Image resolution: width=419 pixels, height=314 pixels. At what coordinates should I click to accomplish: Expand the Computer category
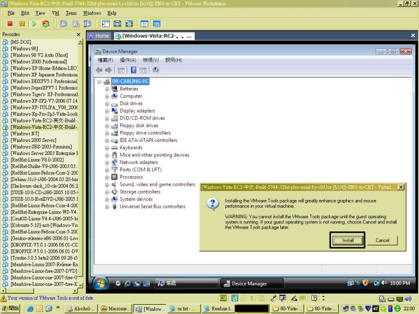click(107, 96)
